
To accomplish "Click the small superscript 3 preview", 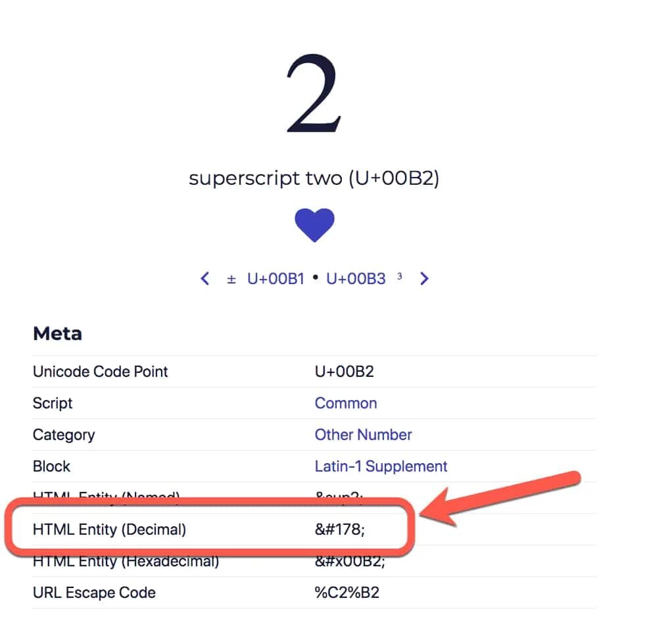I will pyautogui.click(x=400, y=276).
